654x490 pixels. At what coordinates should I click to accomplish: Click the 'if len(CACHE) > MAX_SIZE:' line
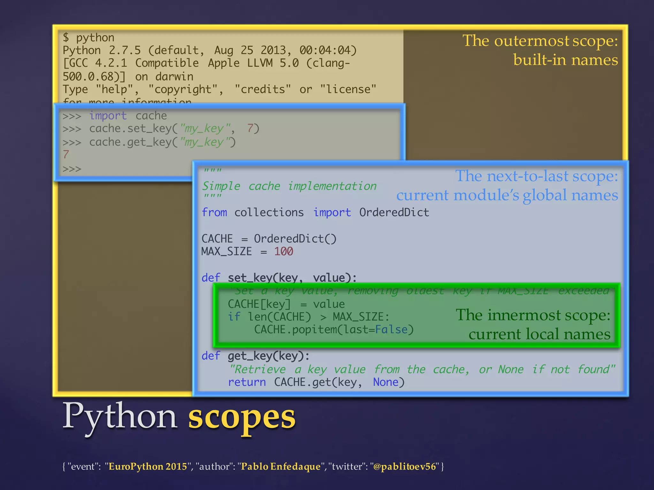tap(308, 317)
